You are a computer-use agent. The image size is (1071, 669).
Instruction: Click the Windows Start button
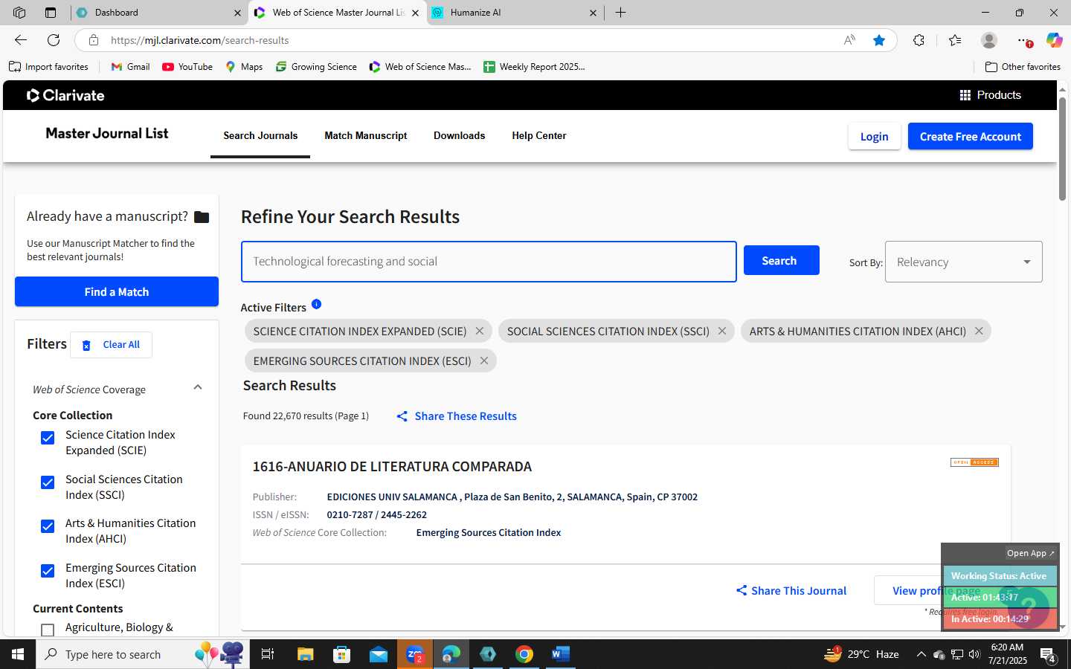pos(18,654)
